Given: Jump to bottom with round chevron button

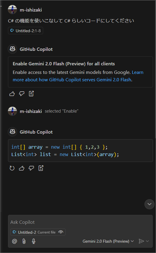Looking at the screenshot, I should pyautogui.click(x=149, y=204).
